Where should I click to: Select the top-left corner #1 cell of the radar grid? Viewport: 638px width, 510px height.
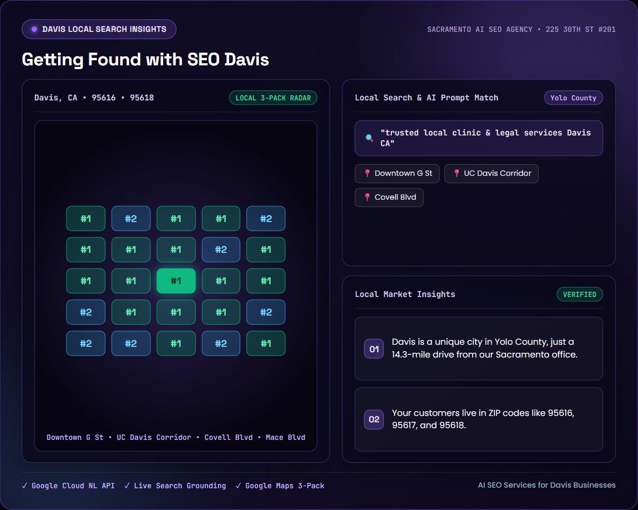coord(86,218)
